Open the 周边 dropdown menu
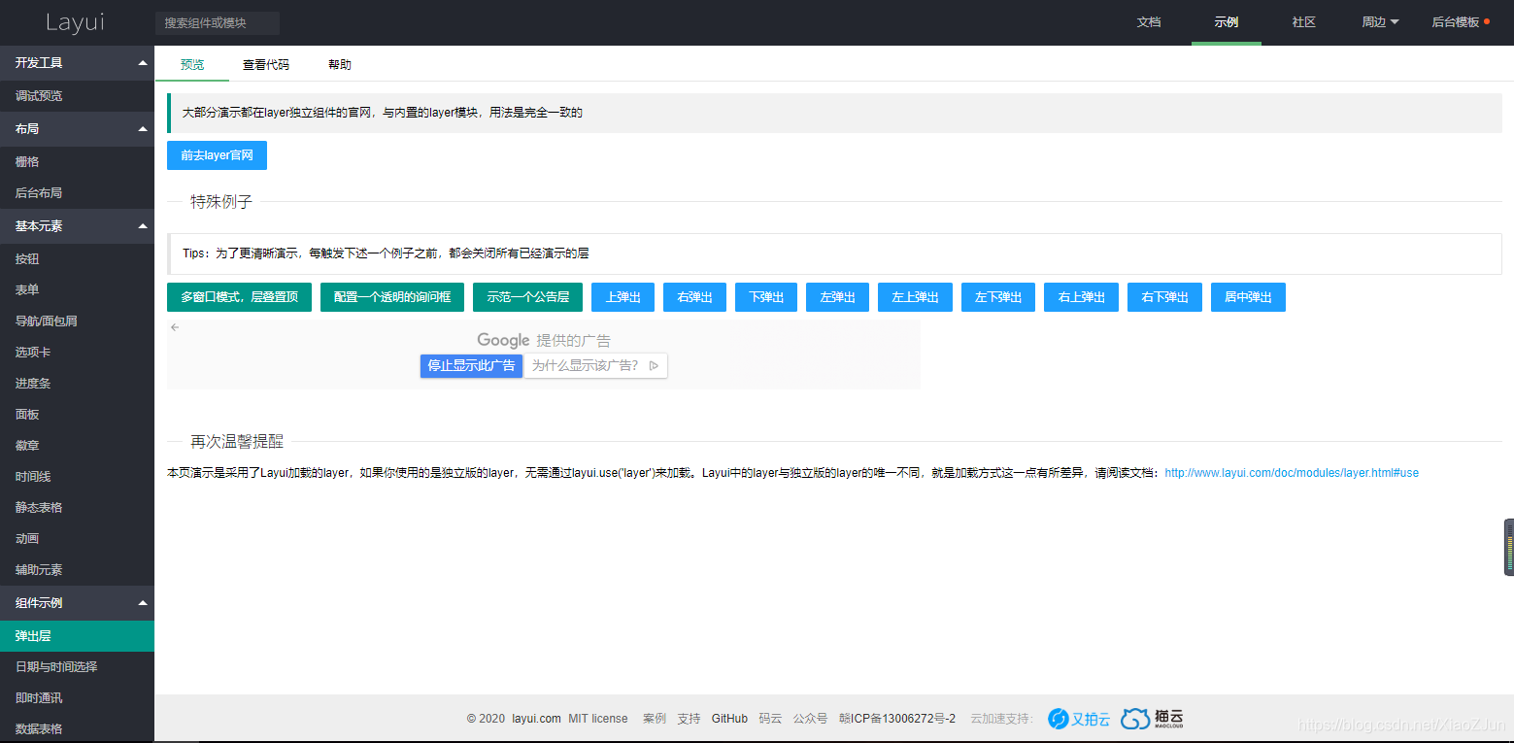Image resolution: width=1514 pixels, height=743 pixels. tap(1380, 22)
